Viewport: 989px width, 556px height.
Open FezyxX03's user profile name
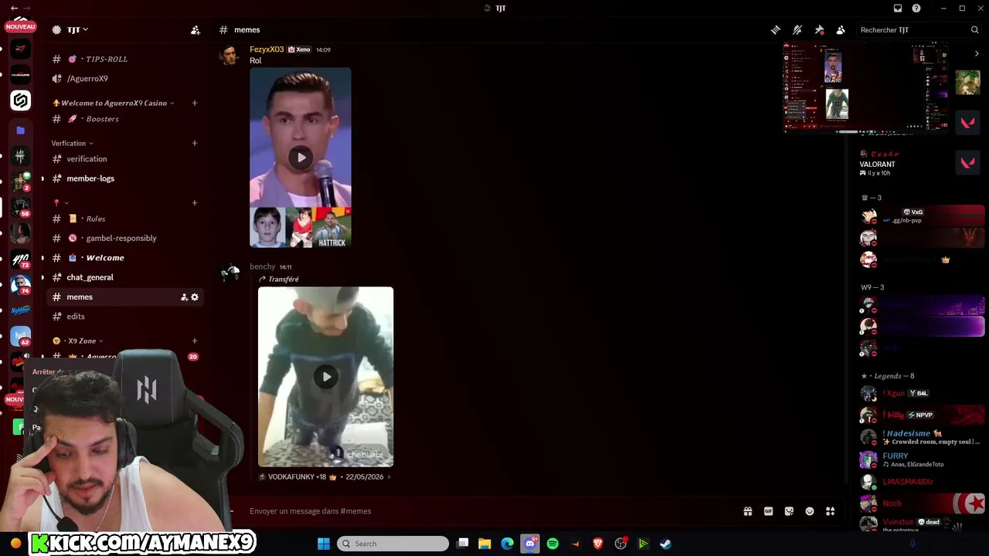267,49
